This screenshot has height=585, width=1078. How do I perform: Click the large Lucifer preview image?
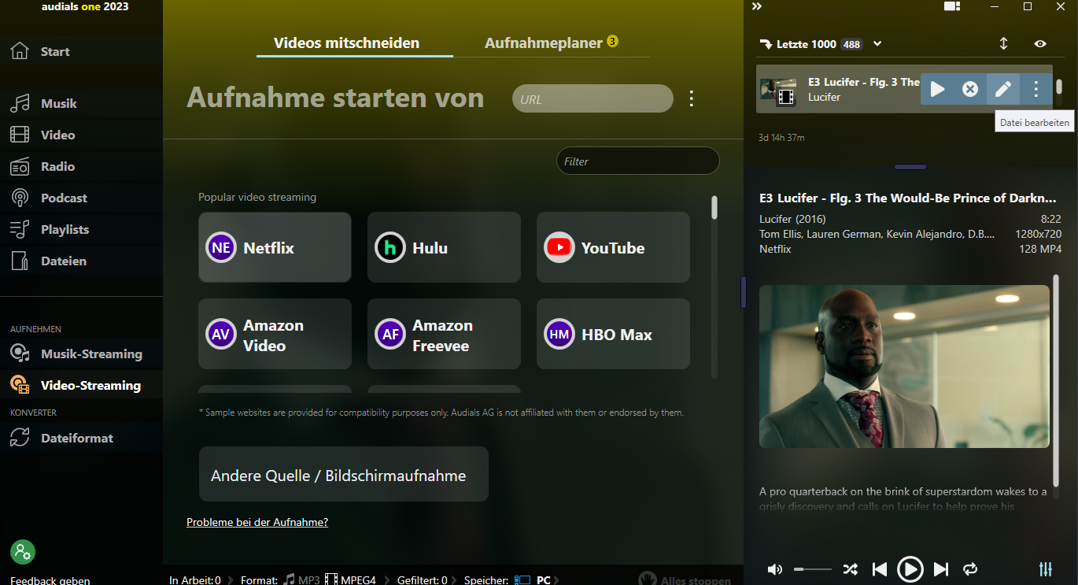pyautogui.click(x=904, y=366)
